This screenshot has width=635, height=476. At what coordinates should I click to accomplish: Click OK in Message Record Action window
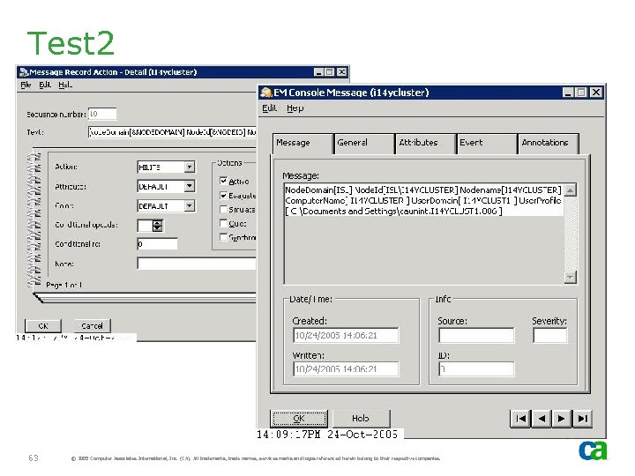pyautogui.click(x=43, y=325)
